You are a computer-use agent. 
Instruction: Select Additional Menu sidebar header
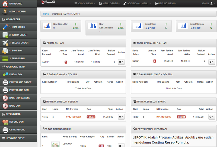(x=18, y=67)
